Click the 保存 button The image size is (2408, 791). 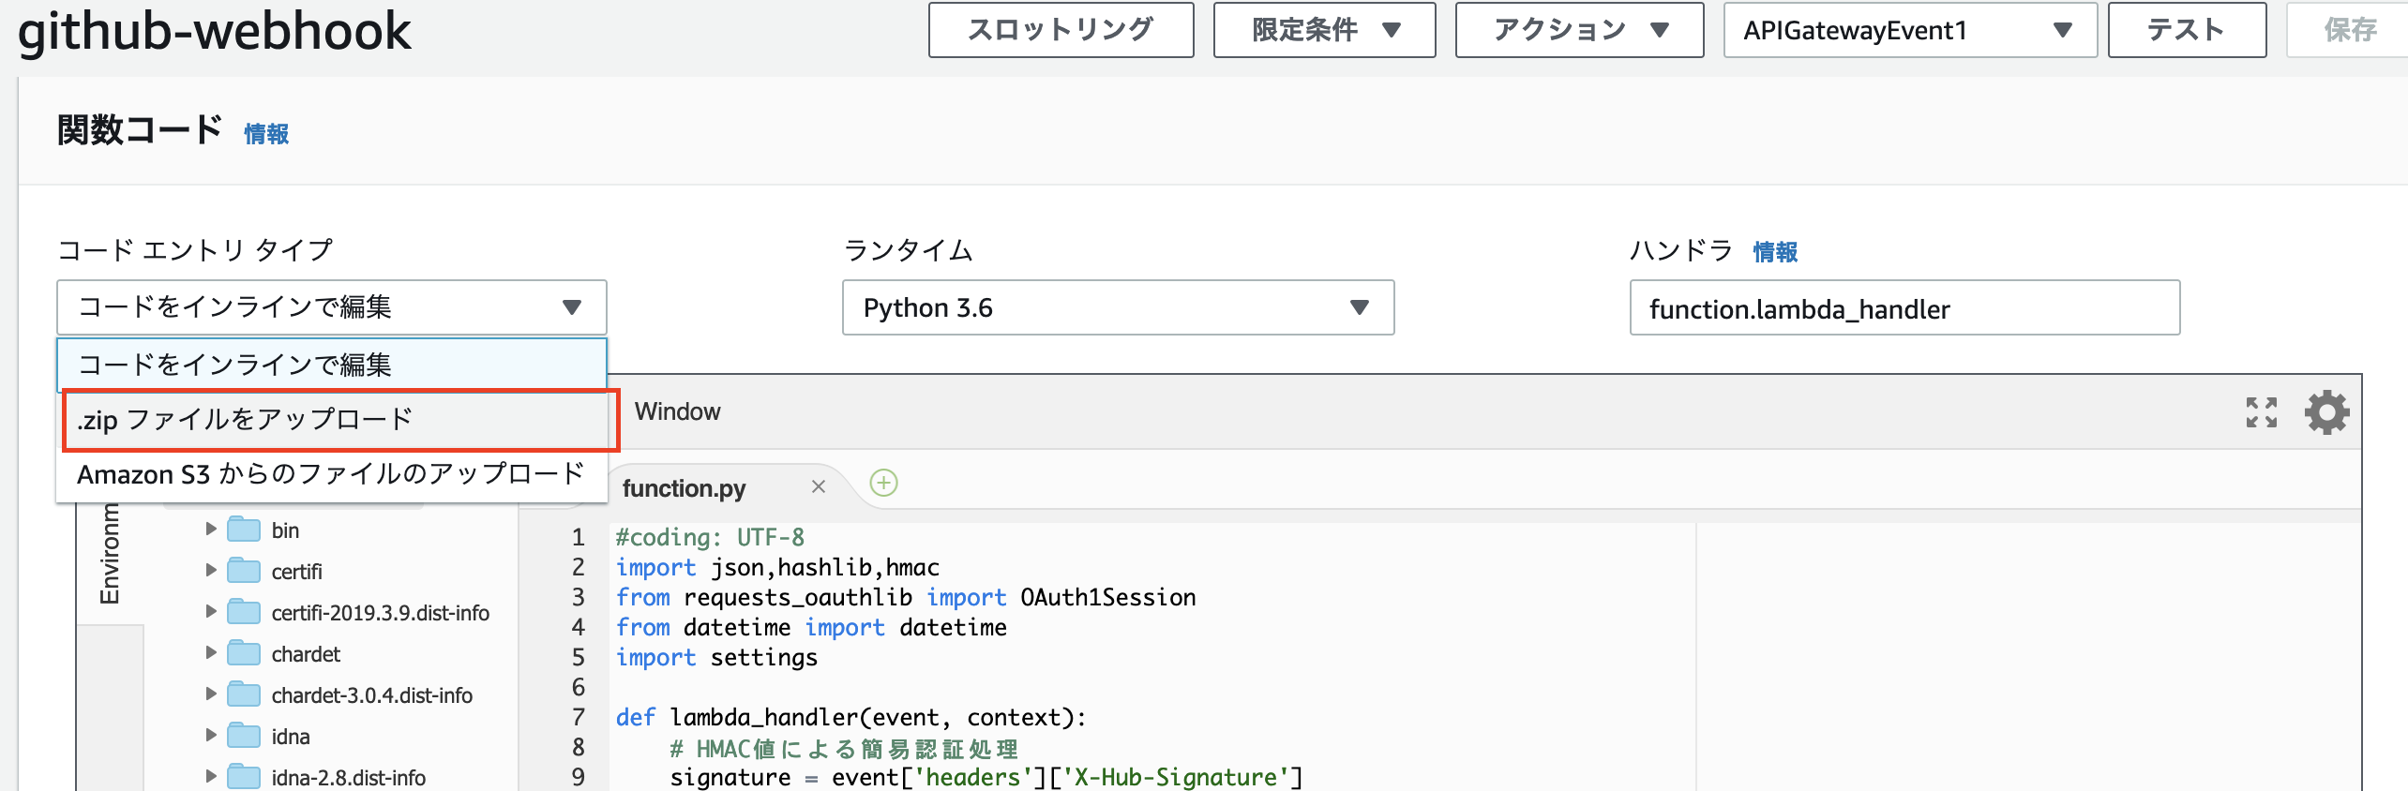[2349, 30]
